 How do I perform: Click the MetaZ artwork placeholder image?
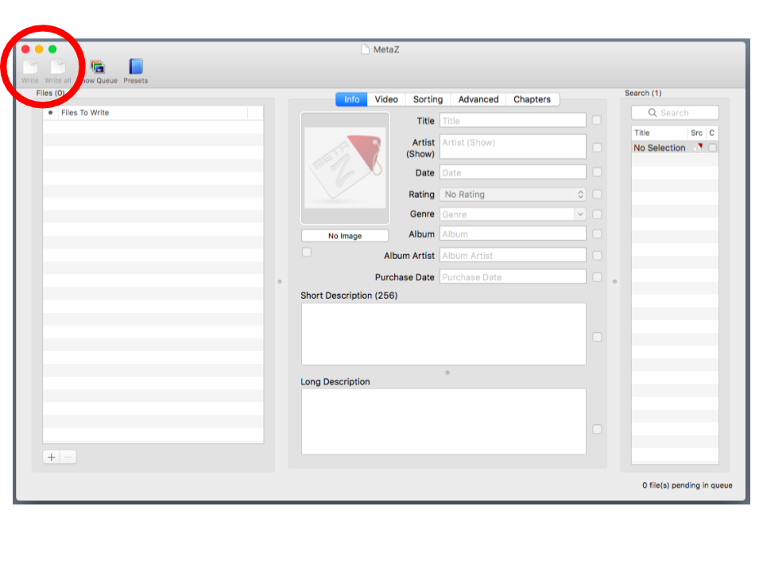tap(345, 168)
